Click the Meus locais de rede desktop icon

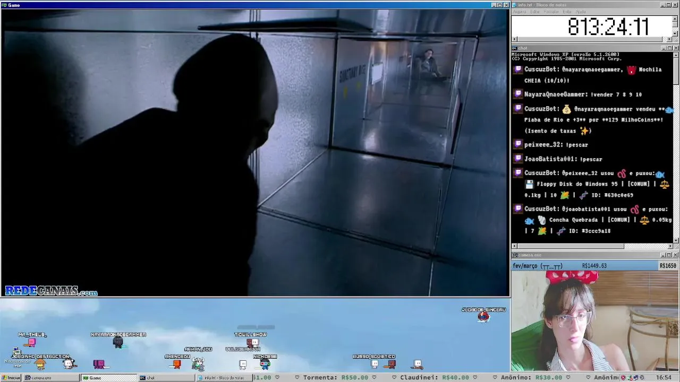click(17, 358)
